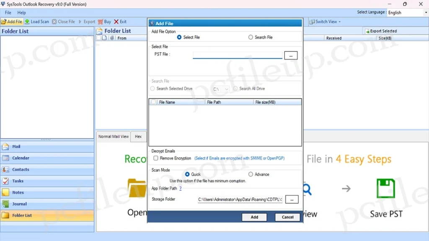Enable the Remove Encryption checkbox
The image size is (429, 241).
click(156, 159)
